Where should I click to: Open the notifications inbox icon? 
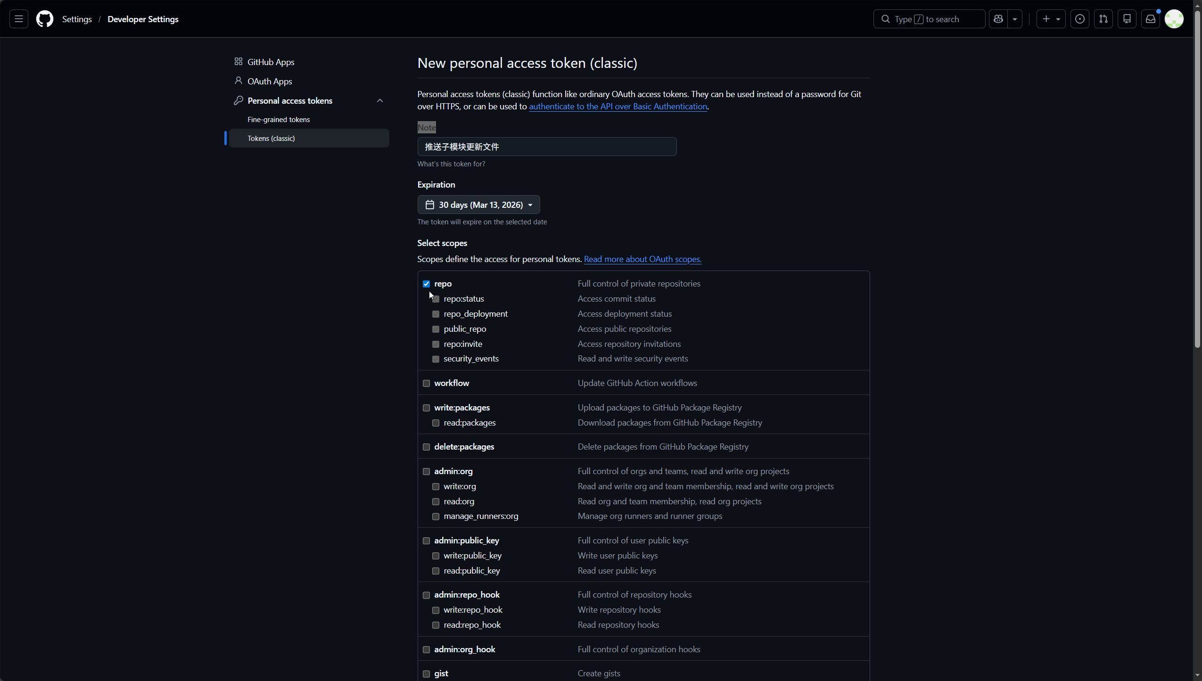click(x=1151, y=19)
